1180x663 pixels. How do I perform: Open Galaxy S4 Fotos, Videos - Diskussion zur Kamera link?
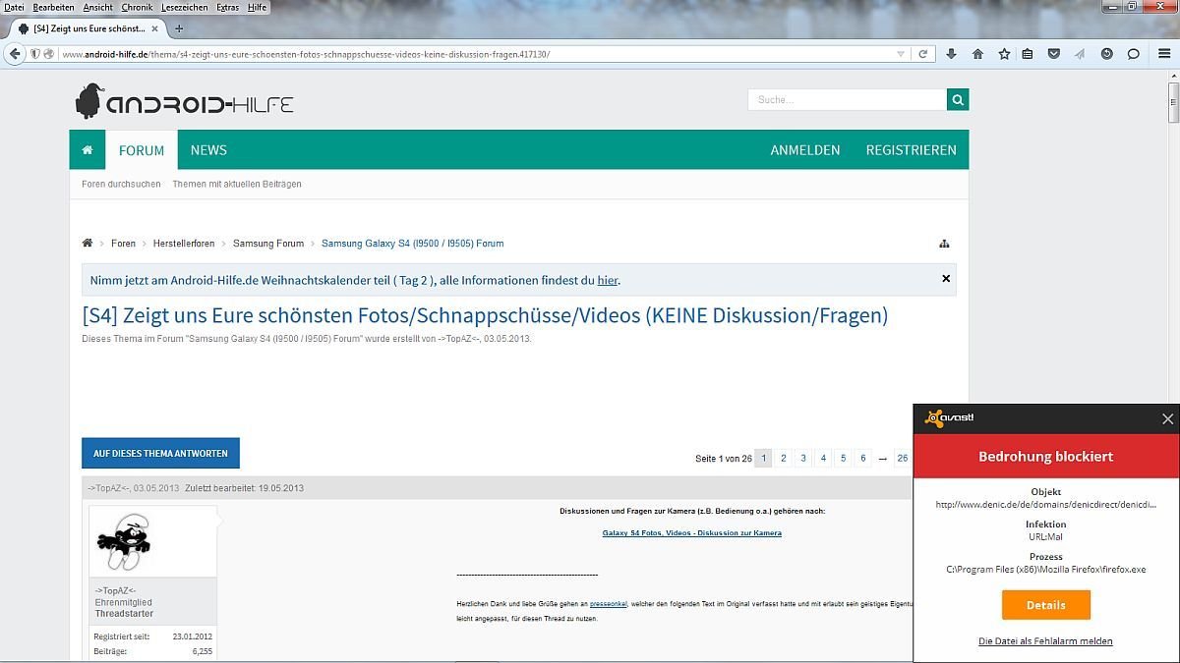pos(691,533)
